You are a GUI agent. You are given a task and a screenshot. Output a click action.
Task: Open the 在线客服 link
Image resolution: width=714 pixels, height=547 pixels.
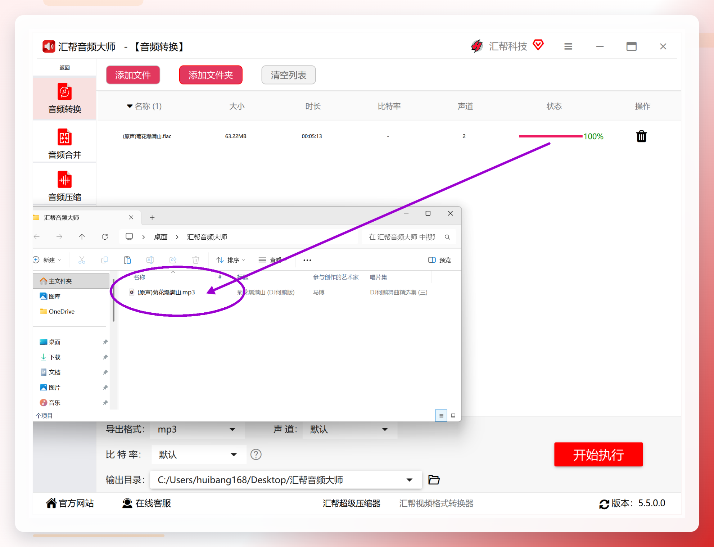(147, 503)
